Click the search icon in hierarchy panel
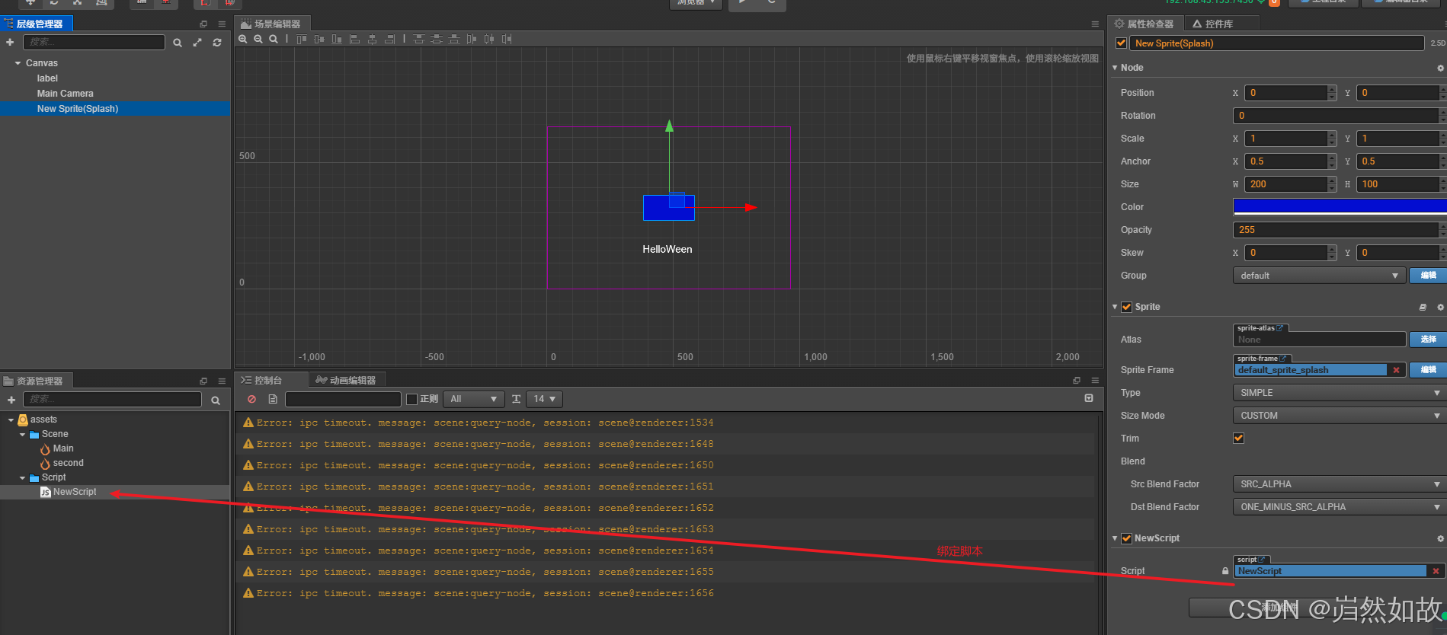This screenshot has height=635, width=1447. point(178,43)
